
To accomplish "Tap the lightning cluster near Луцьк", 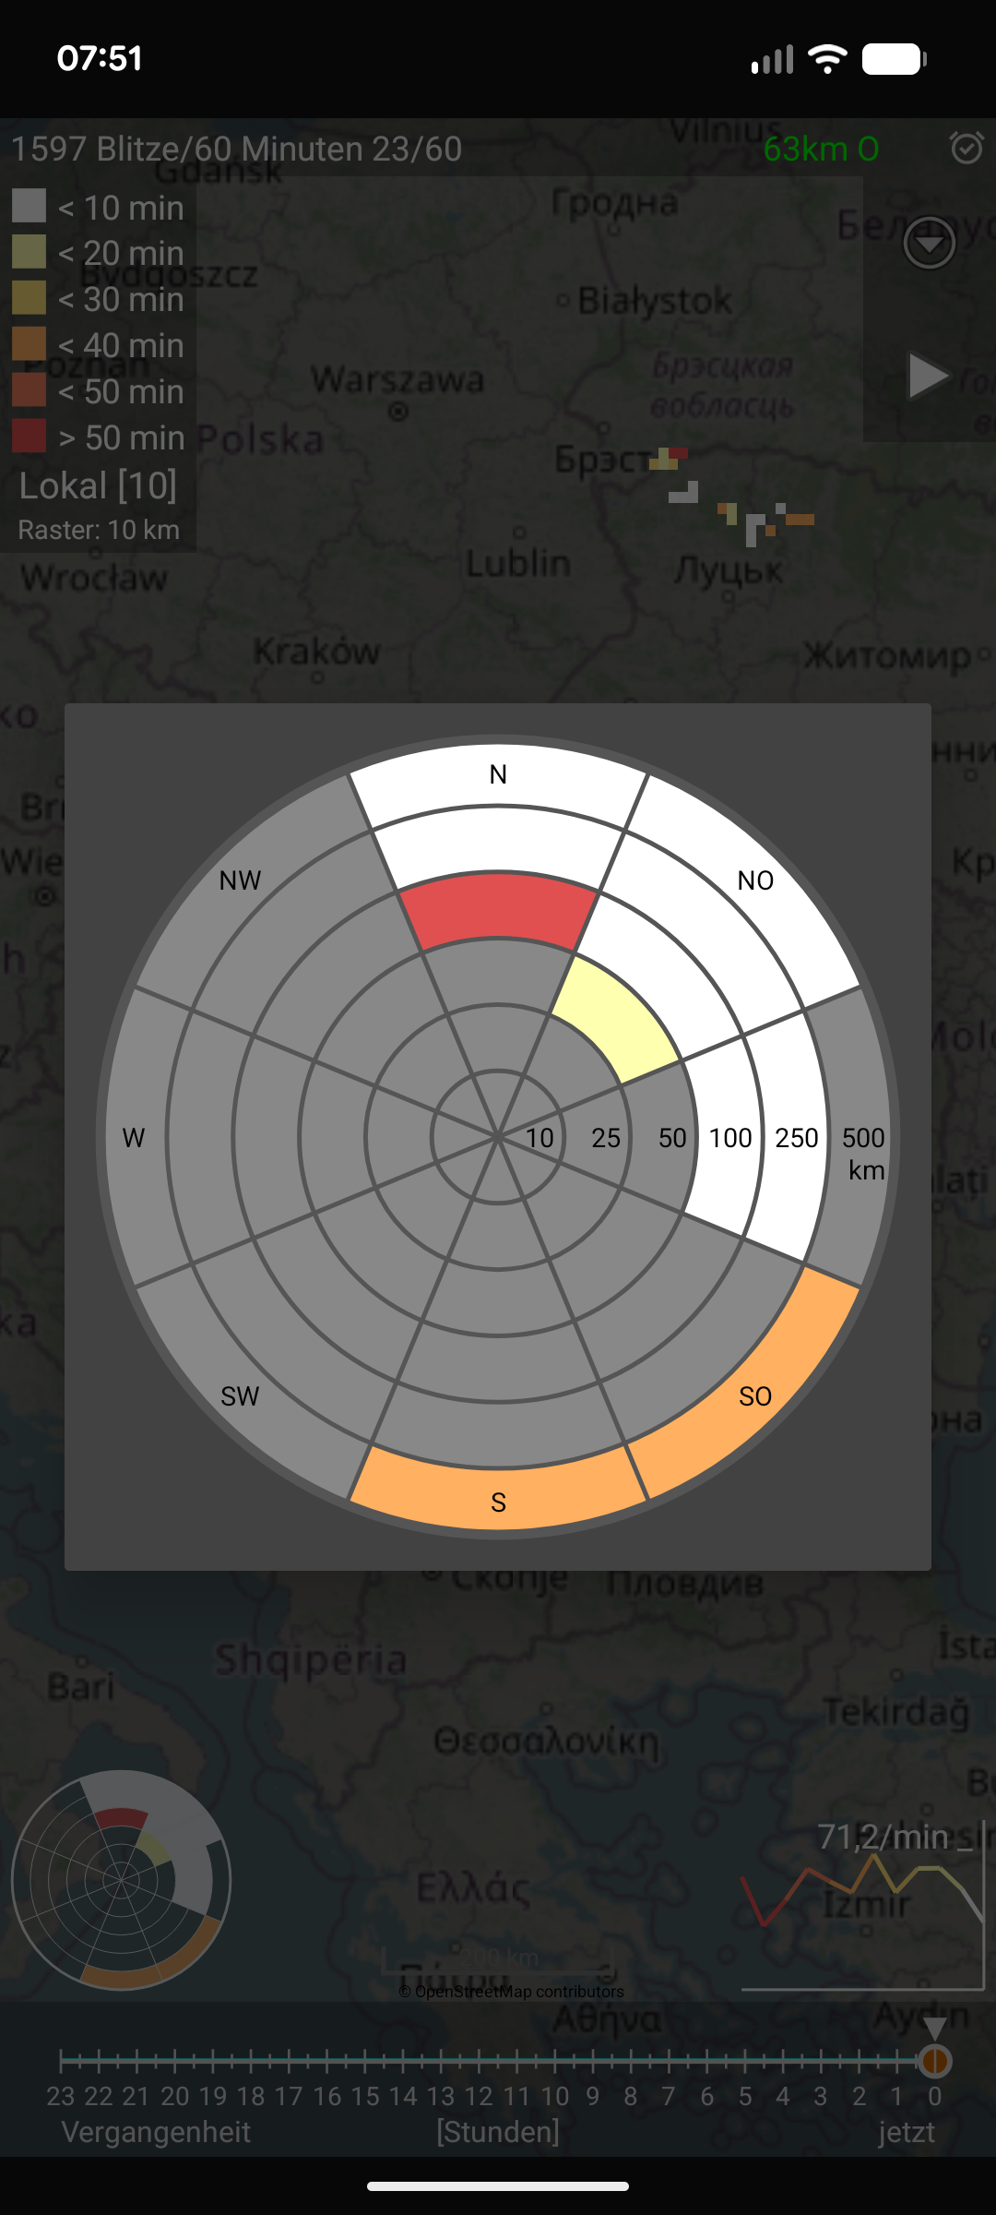I will coord(764,522).
